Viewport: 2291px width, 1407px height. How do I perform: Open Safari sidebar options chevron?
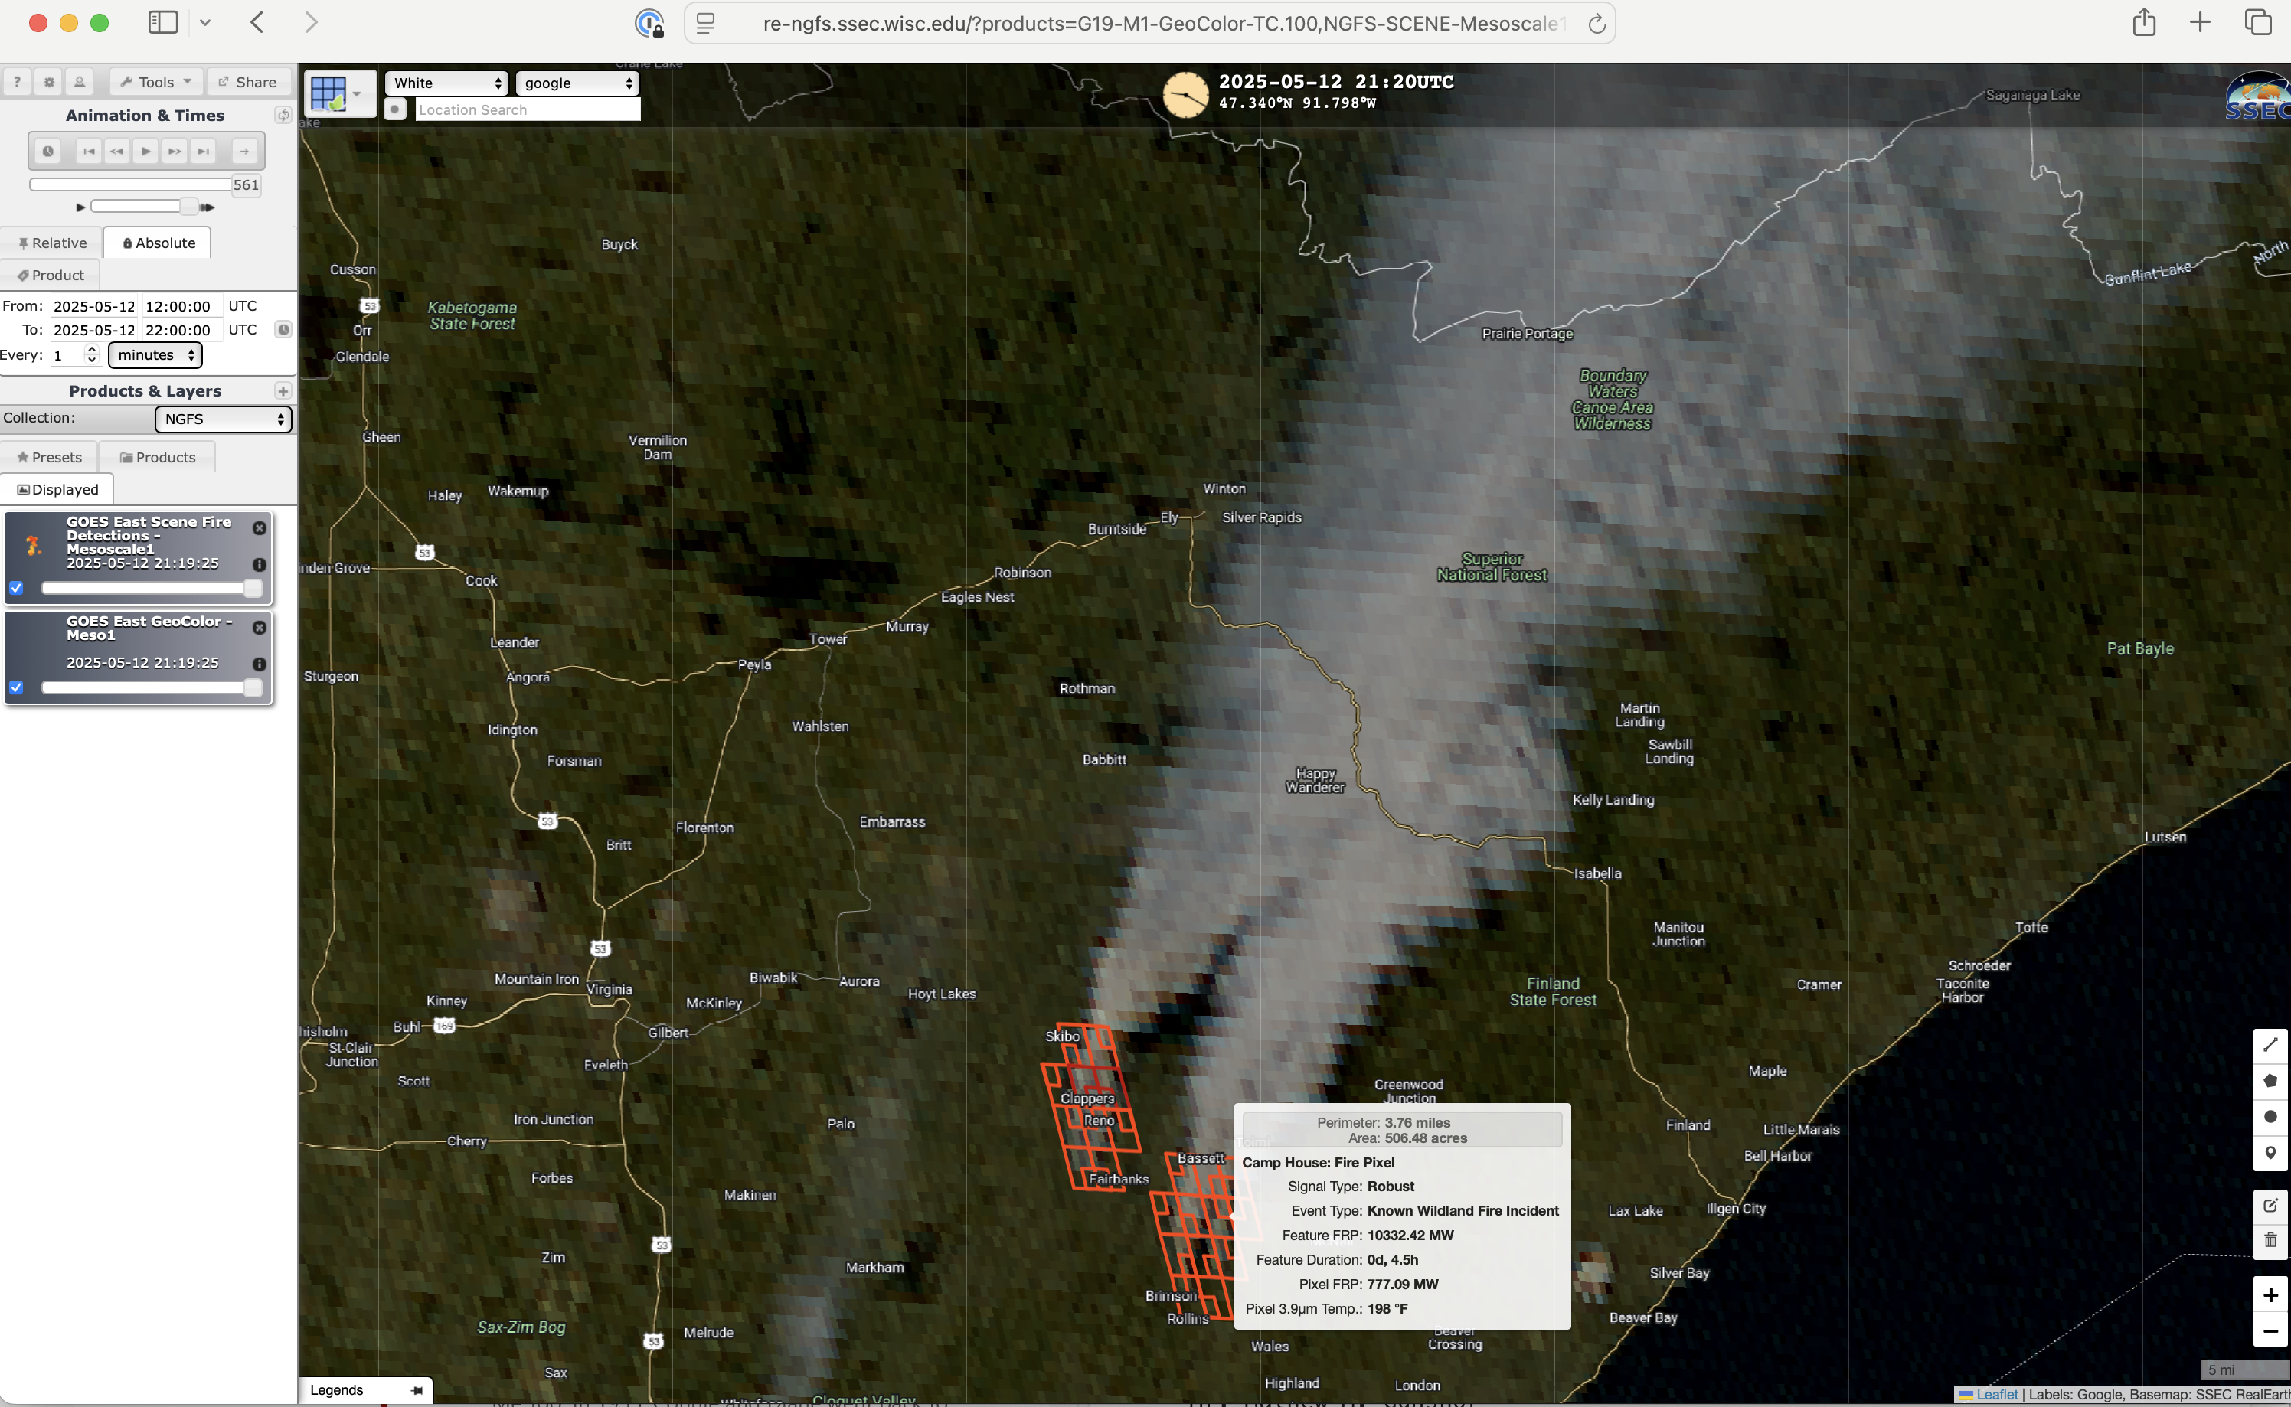click(204, 22)
